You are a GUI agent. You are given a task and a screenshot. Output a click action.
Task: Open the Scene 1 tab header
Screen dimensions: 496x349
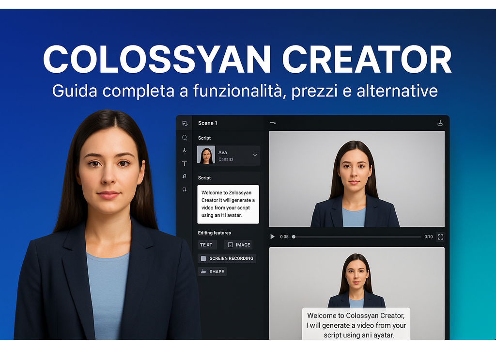click(x=208, y=123)
